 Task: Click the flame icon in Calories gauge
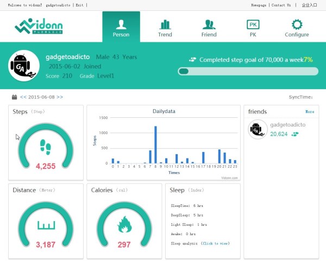coord(124,224)
